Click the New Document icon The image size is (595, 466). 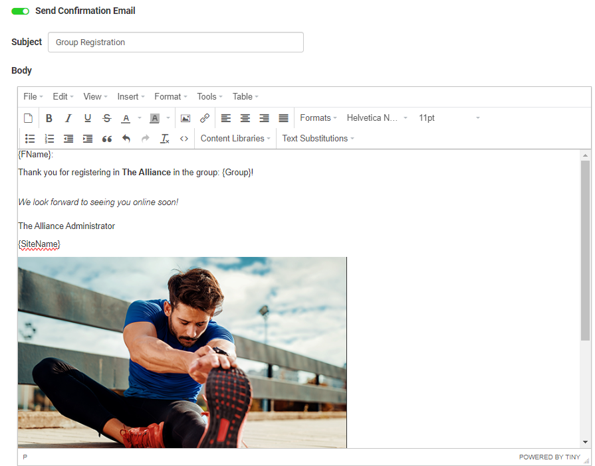click(29, 118)
